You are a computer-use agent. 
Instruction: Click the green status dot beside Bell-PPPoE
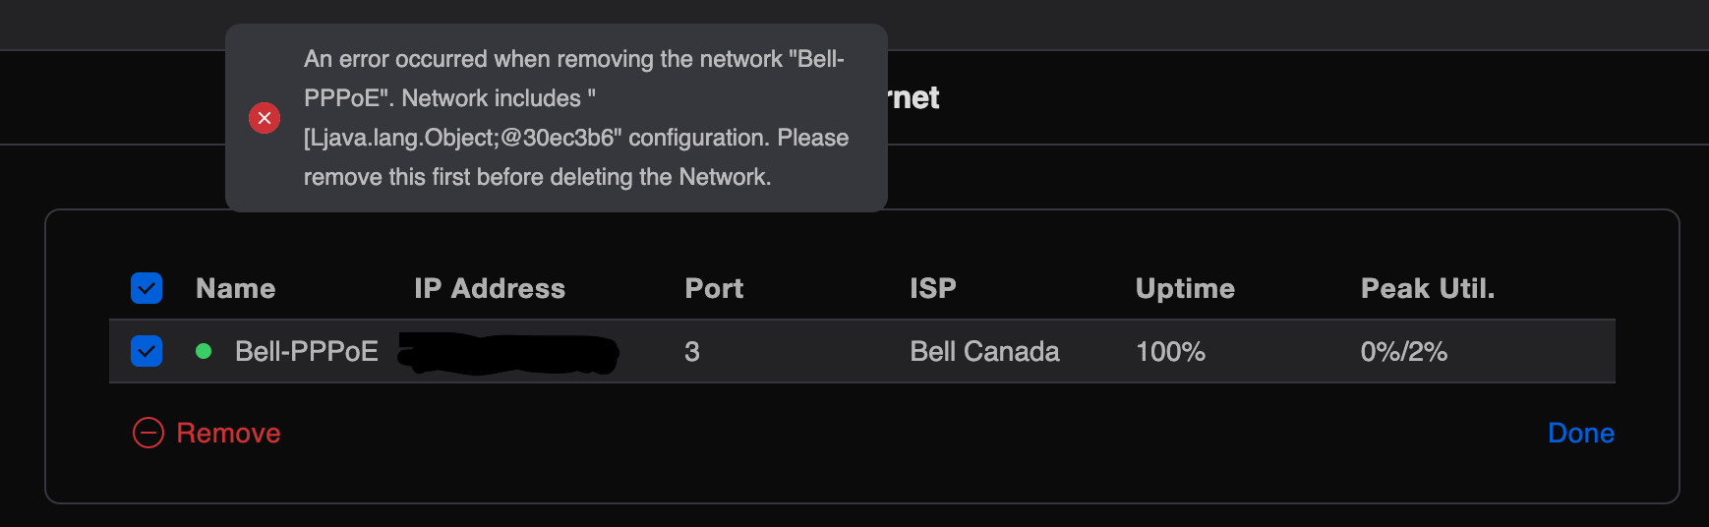click(x=204, y=351)
